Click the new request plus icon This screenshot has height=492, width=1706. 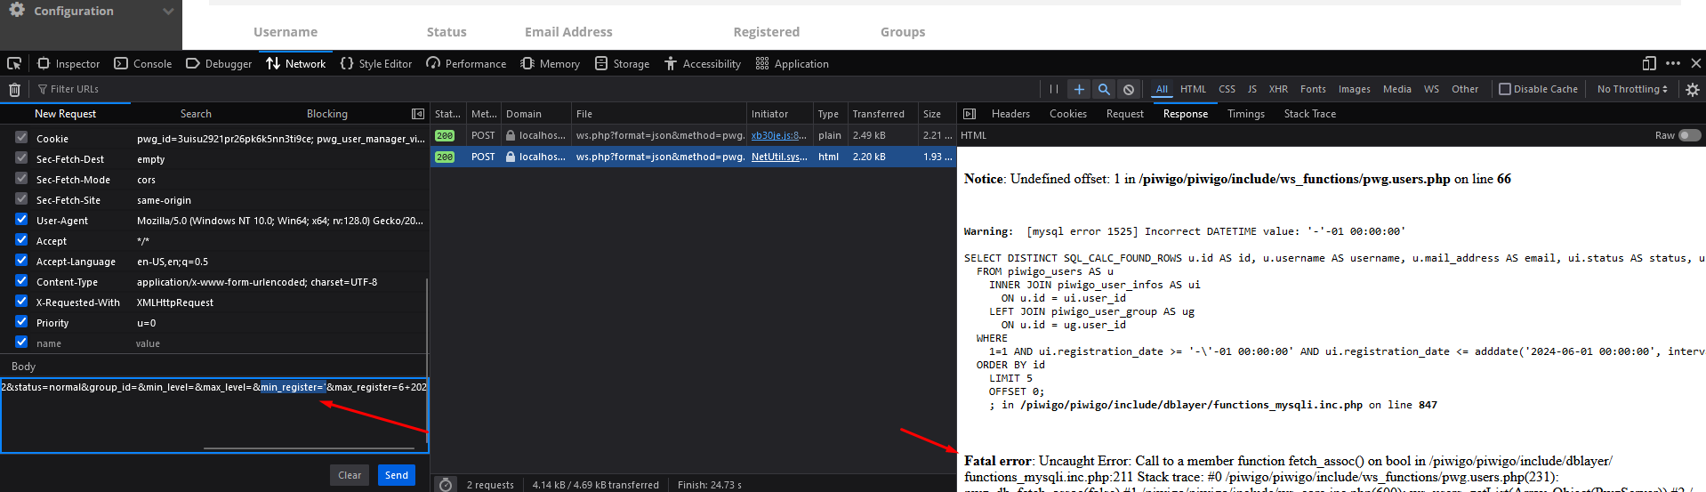point(1079,89)
